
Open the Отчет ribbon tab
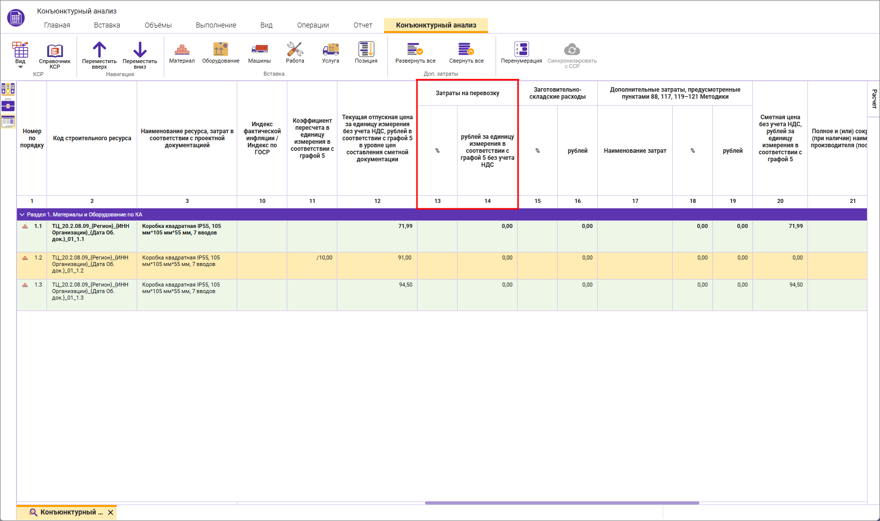point(363,25)
